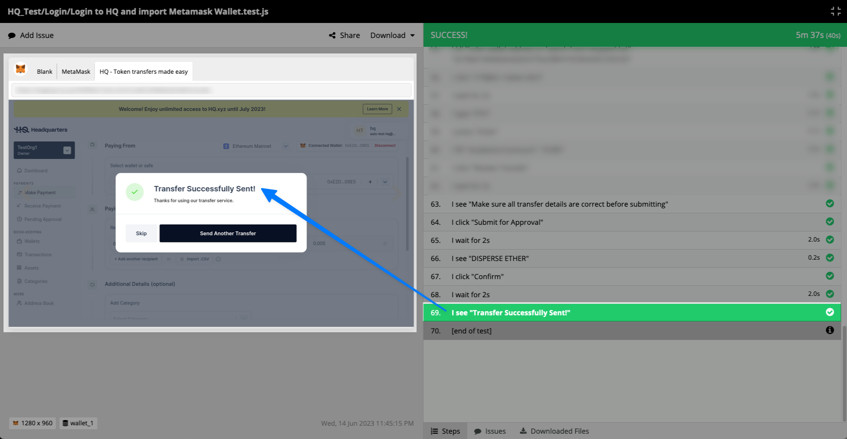The height and width of the screenshot is (439, 847).
Task: Click the green check icon on step 64
Action: [x=830, y=222]
